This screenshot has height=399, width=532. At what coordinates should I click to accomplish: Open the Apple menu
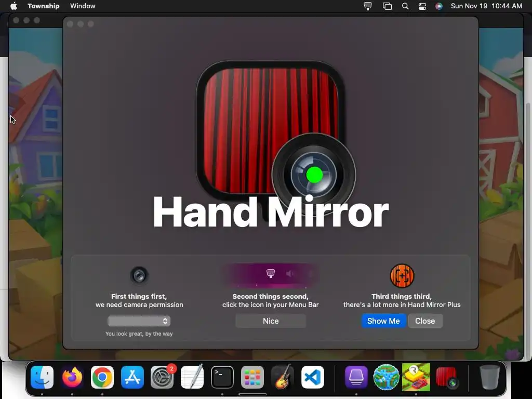pyautogui.click(x=14, y=6)
